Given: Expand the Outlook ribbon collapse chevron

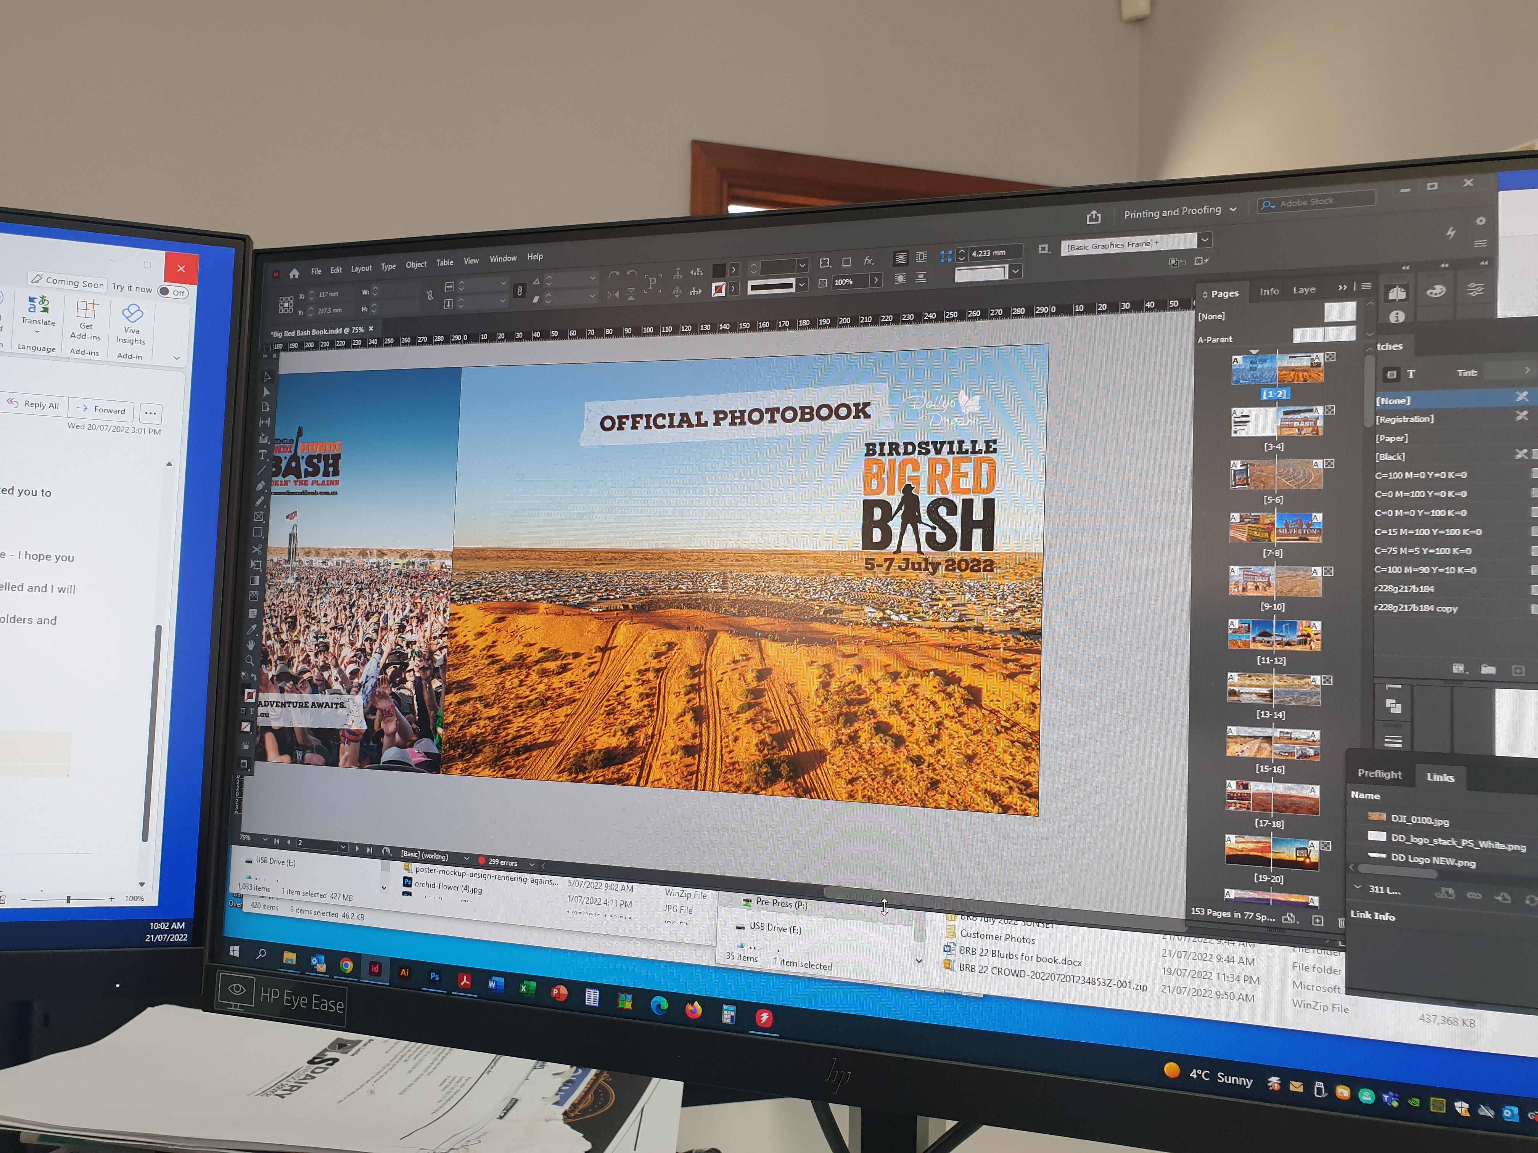Looking at the screenshot, I should [x=177, y=358].
